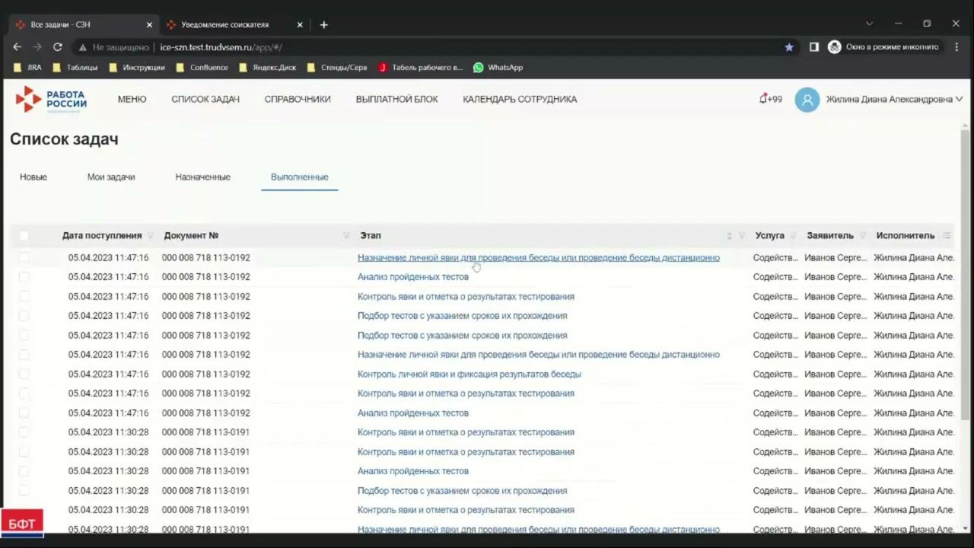
Task: Filter the Документ № column
Action: point(346,236)
